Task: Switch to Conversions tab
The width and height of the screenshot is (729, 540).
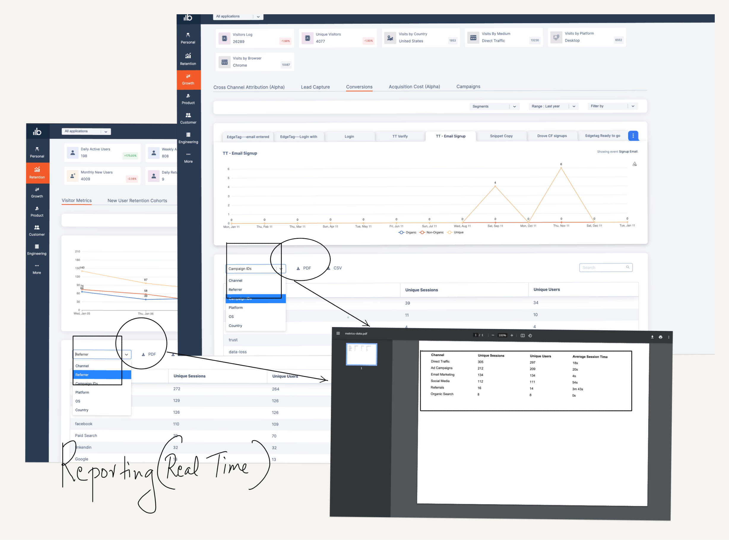Action: [359, 87]
